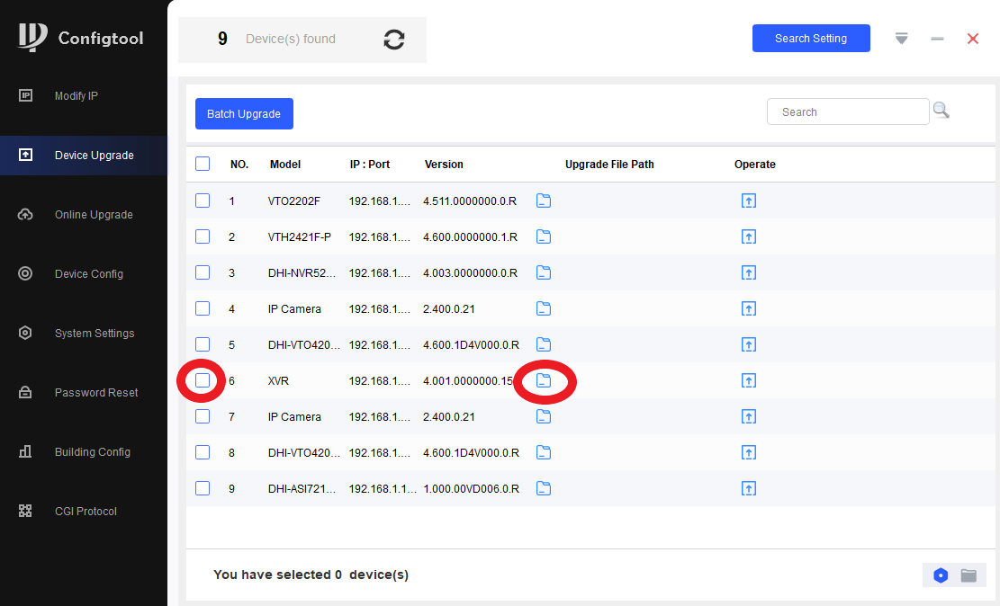The image size is (1000, 606).
Task: Start upgrade for VTH2421F-P
Action: click(x=749, y=237)
